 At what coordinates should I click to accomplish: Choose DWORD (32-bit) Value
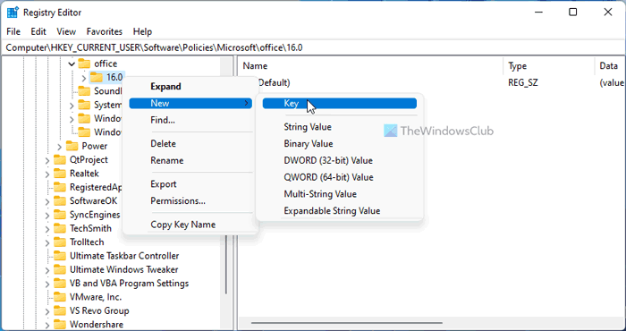(x=339, y=160)
